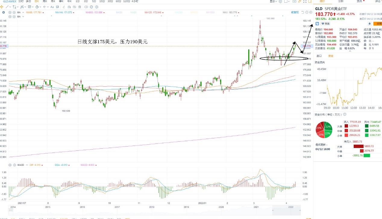The width and height of the screenshot is (382, 219).
Task: Toggle the magnet snap mode
Action: click(69, 7)
